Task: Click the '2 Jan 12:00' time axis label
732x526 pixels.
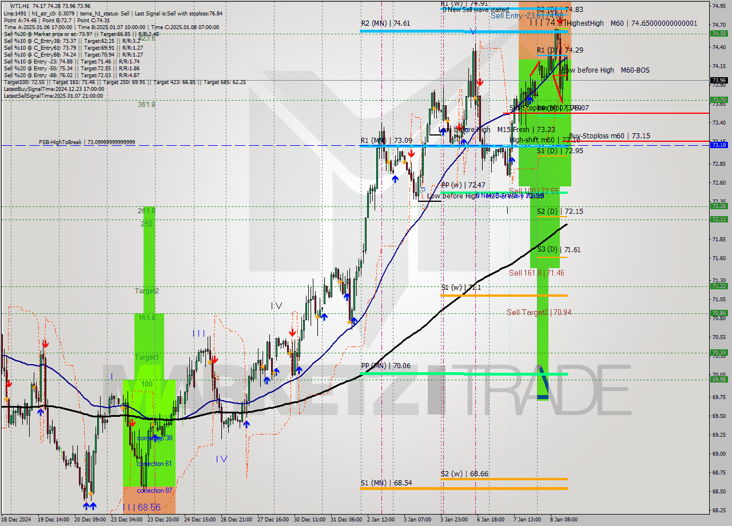Action: pos(380,520)
